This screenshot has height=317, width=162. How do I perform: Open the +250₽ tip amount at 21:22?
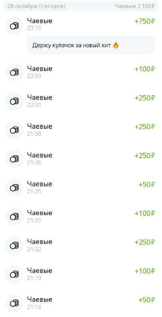coord(145,243)
